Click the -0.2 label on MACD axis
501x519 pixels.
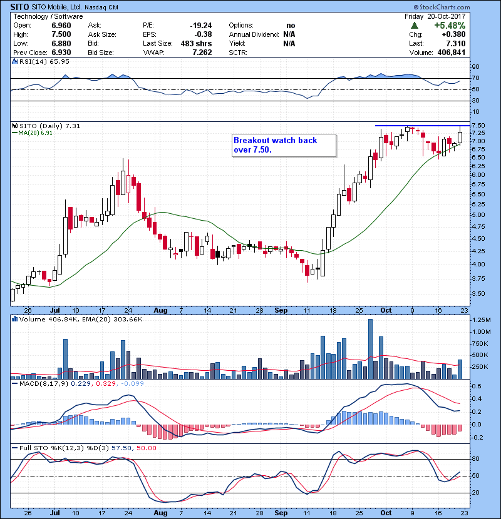coord(476,438)
